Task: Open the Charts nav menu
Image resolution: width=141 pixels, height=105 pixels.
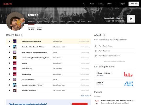Action: (x=109, y=4)
